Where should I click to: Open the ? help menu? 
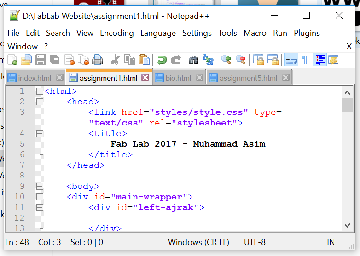tap(46, 46)
